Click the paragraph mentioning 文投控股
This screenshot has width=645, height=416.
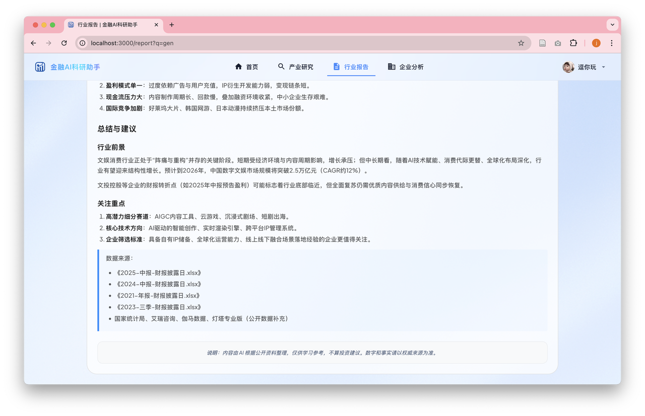coord(281,185)
